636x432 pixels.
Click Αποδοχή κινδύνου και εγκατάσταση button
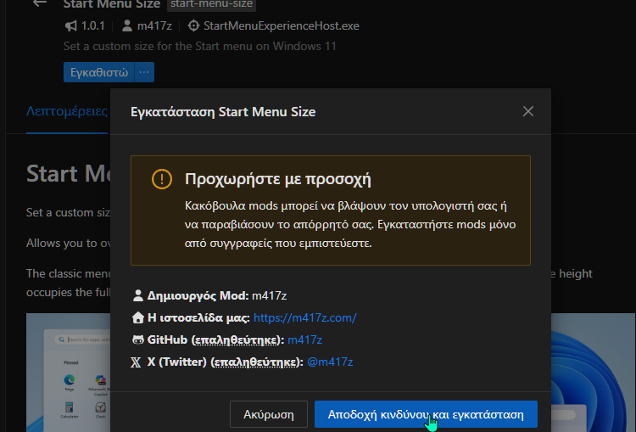pos(426,415)
